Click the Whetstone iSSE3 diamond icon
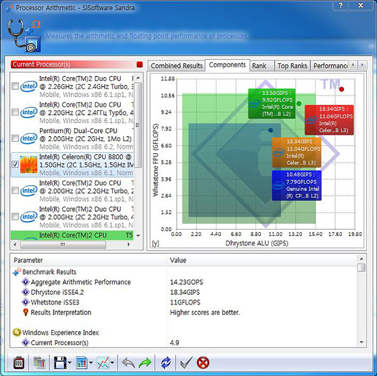 26,302
